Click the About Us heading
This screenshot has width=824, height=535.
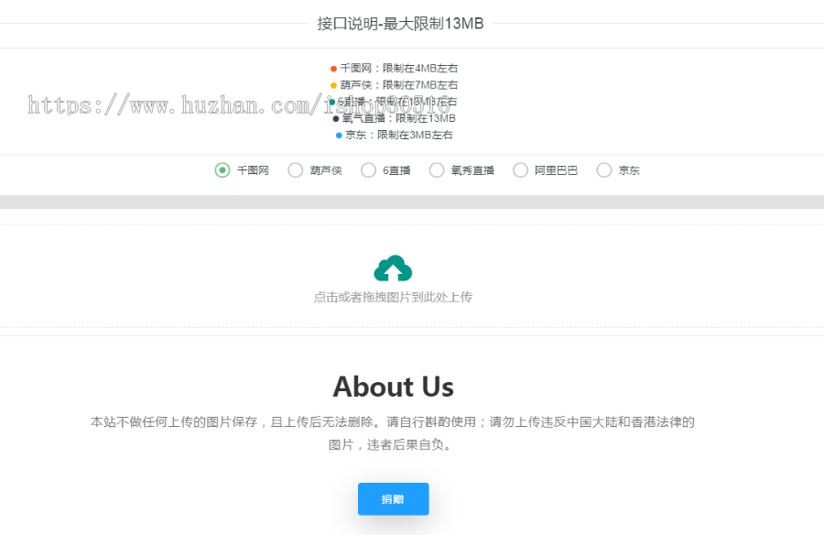coord(393,387)
